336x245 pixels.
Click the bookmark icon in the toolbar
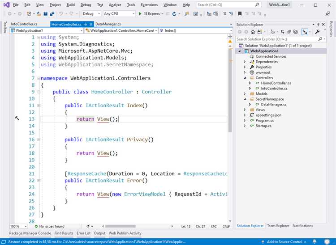[240, 14]
